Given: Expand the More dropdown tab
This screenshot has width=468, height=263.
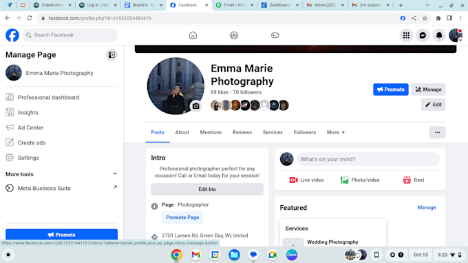Looking at the screenshot, I should point(336,132).
